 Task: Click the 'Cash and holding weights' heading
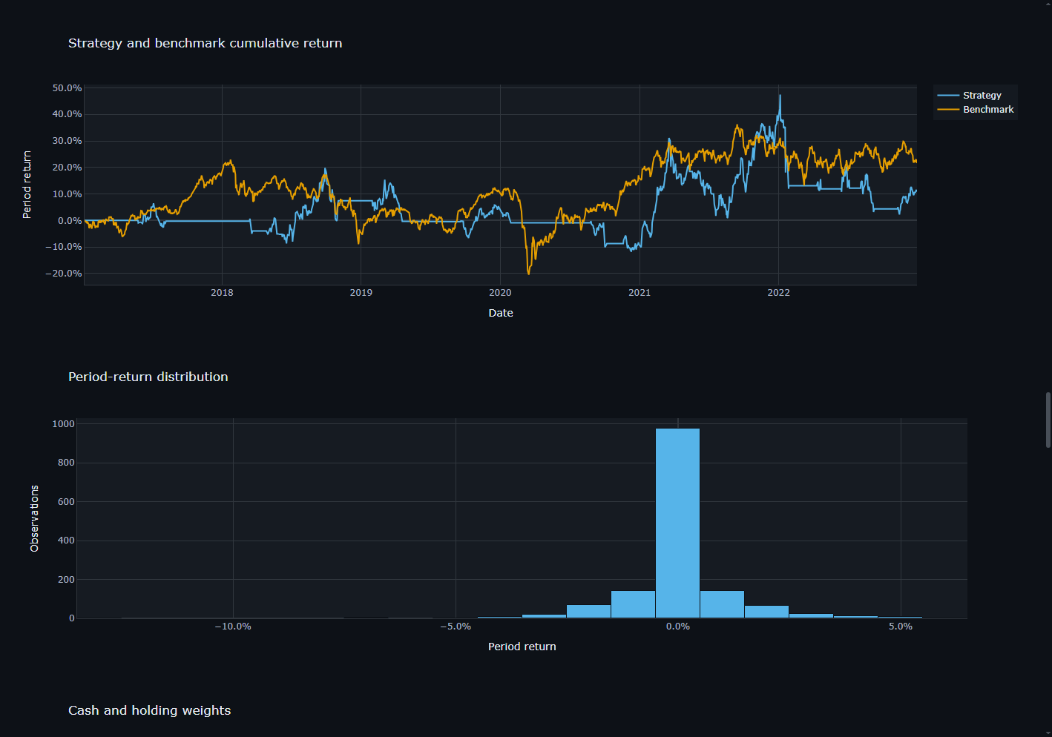click(150, 710)
